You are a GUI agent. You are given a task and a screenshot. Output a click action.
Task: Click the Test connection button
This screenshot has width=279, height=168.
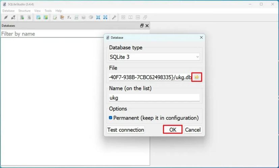(125, 130)
